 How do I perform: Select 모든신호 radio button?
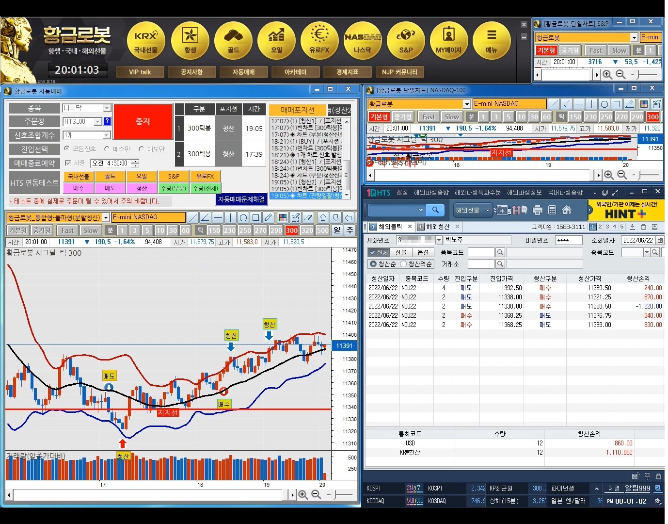click(x=67, y=149)
